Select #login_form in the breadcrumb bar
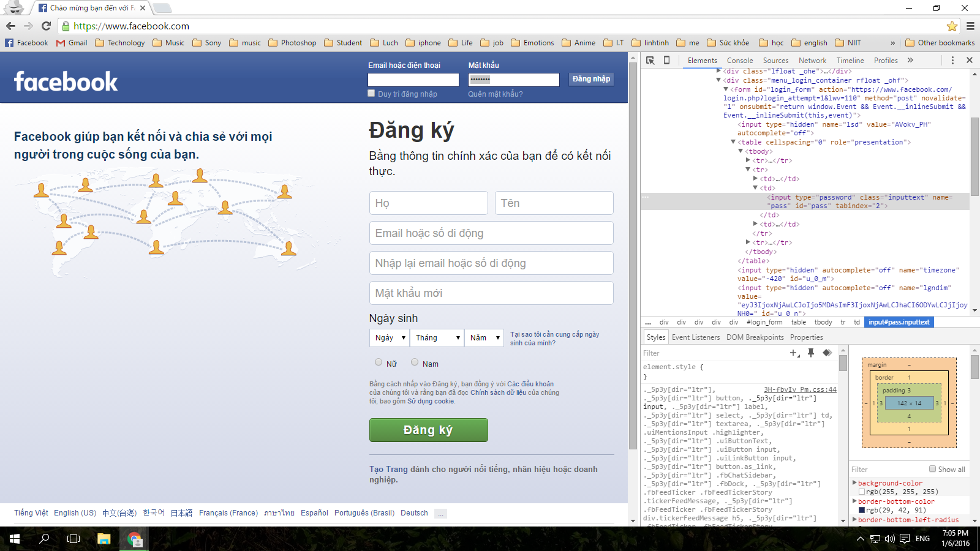The image size is (980, 551). 764,322
